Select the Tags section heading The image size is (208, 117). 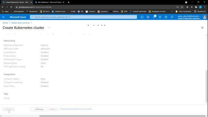tap(6, 94)
